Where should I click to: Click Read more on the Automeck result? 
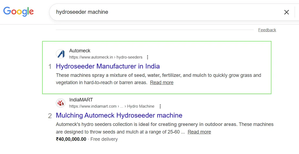pyautogui.click(x=162, y=83)
